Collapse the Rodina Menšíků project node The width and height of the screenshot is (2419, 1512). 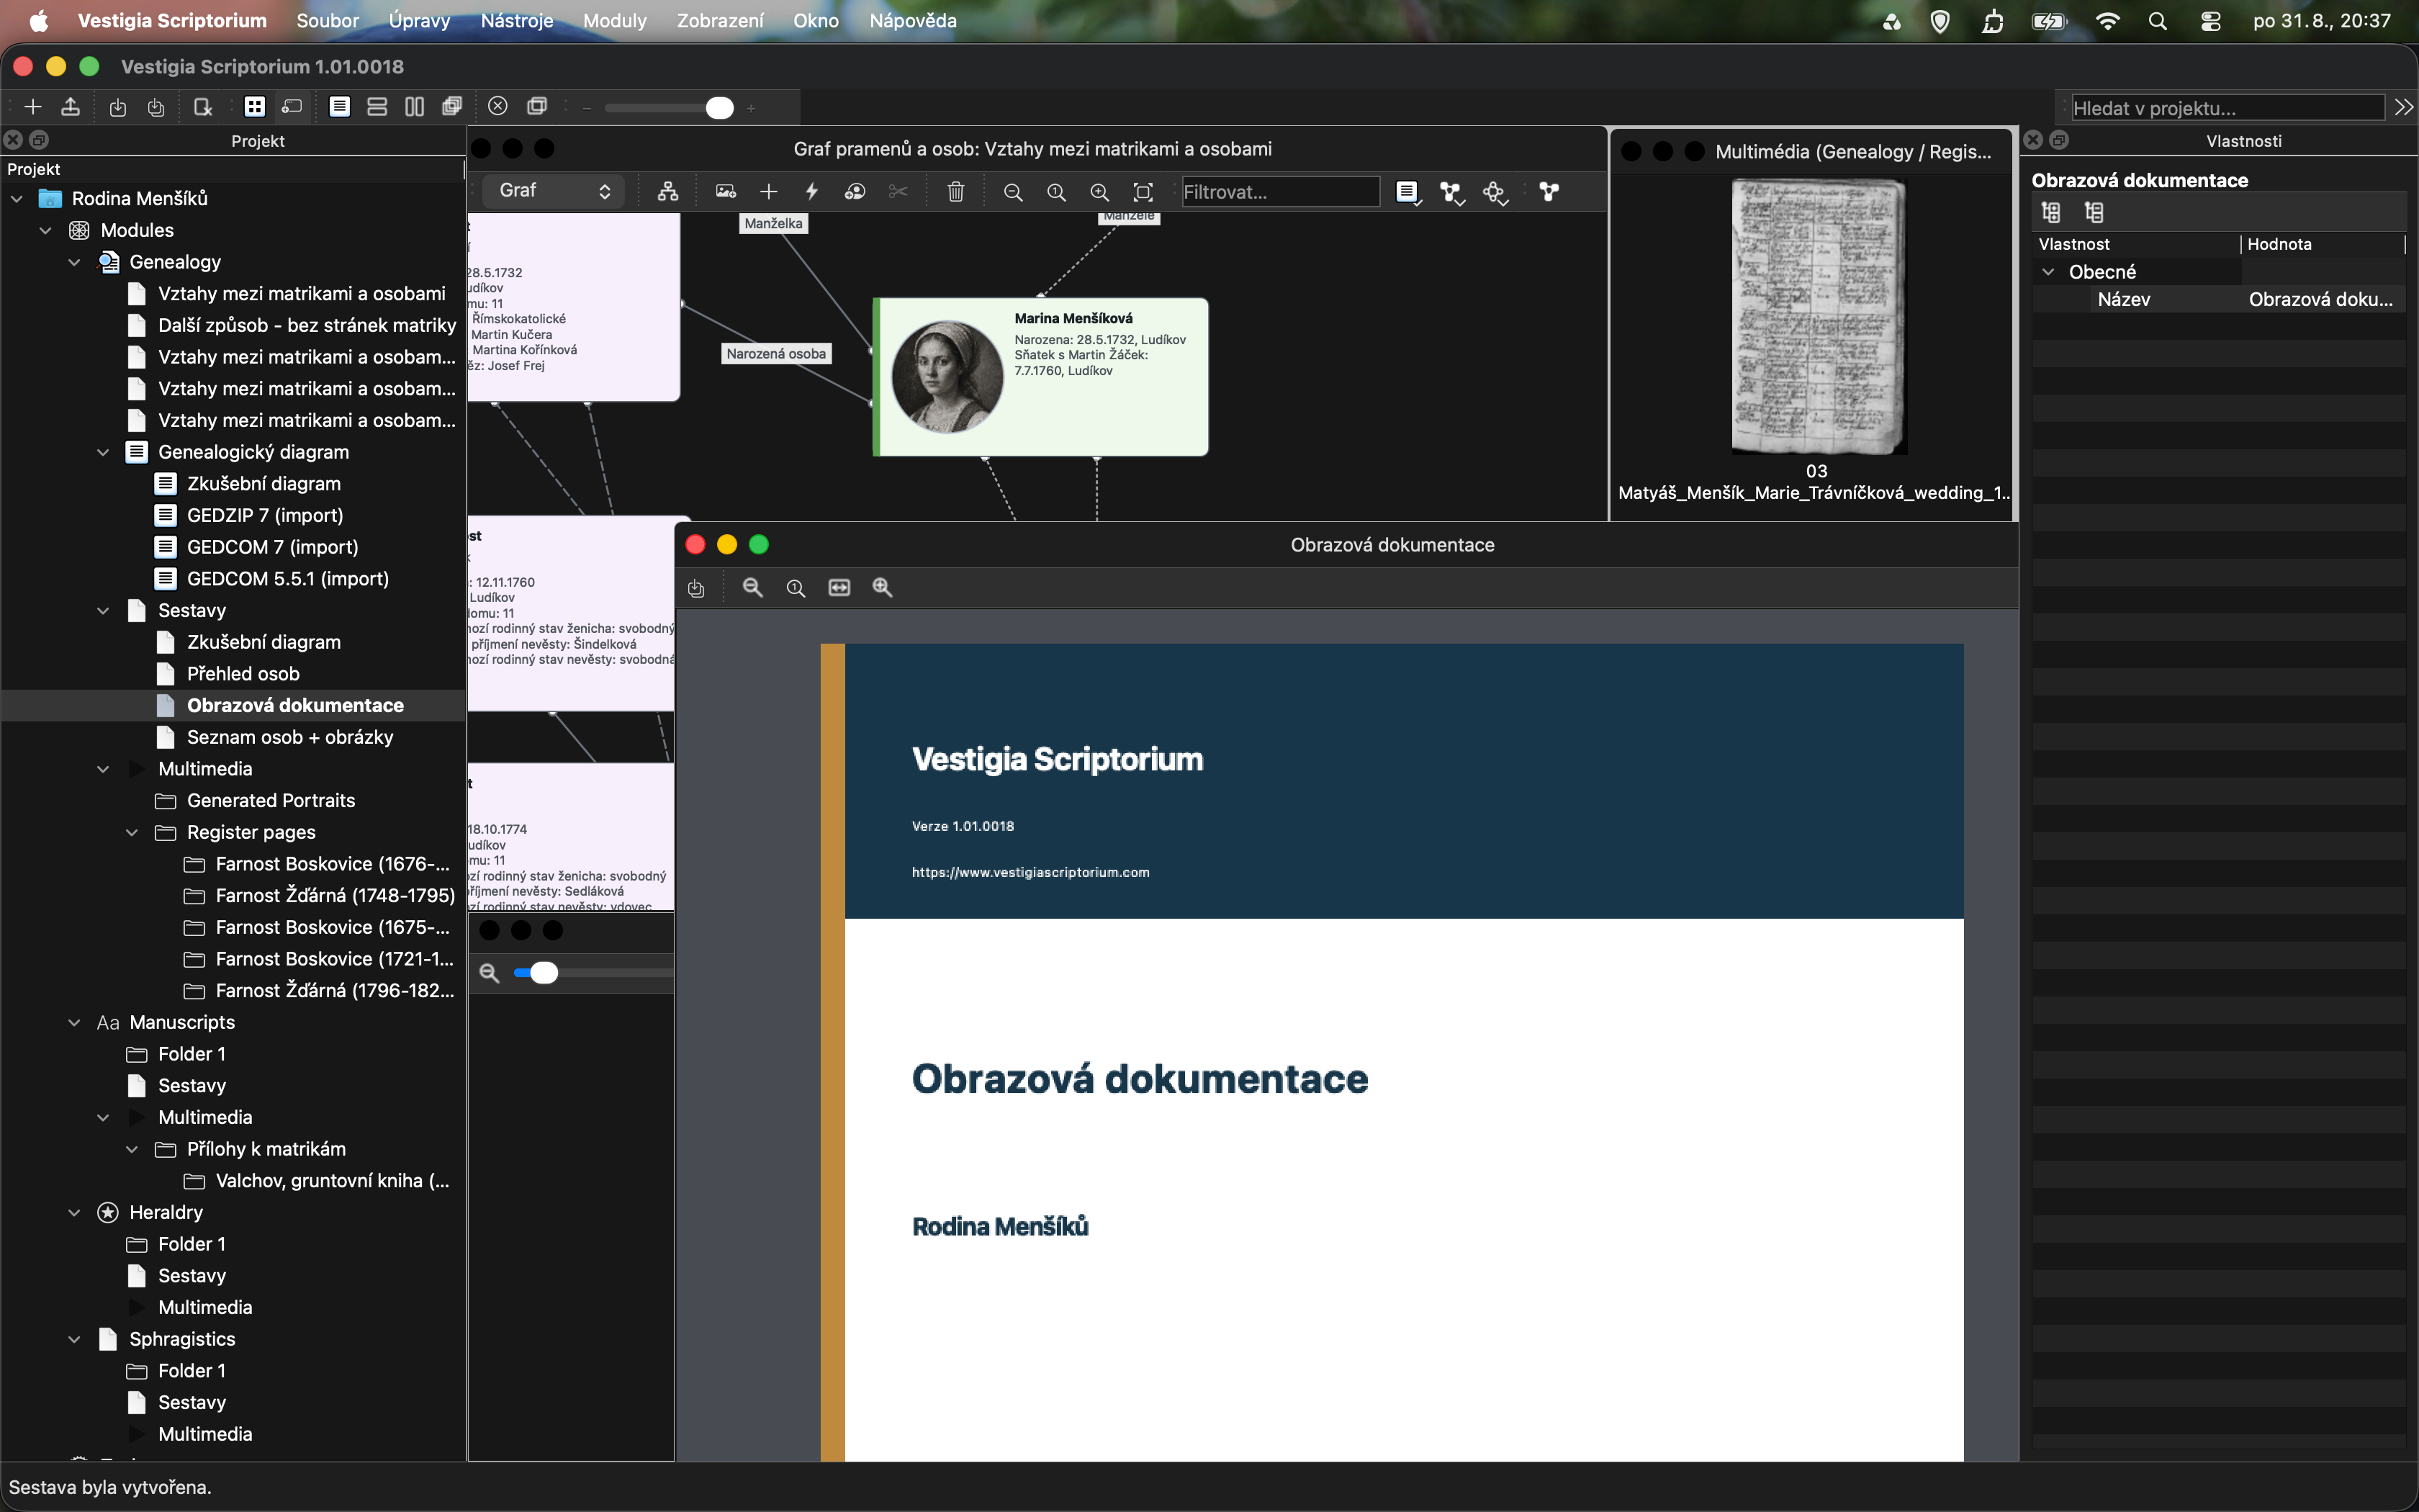pyautogui.click(x=17, y=199)
